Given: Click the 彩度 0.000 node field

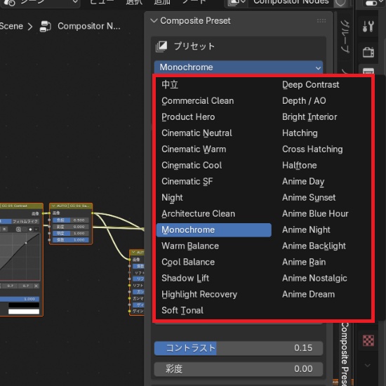Looking at the screenshot, I should (x=71, y=227).
